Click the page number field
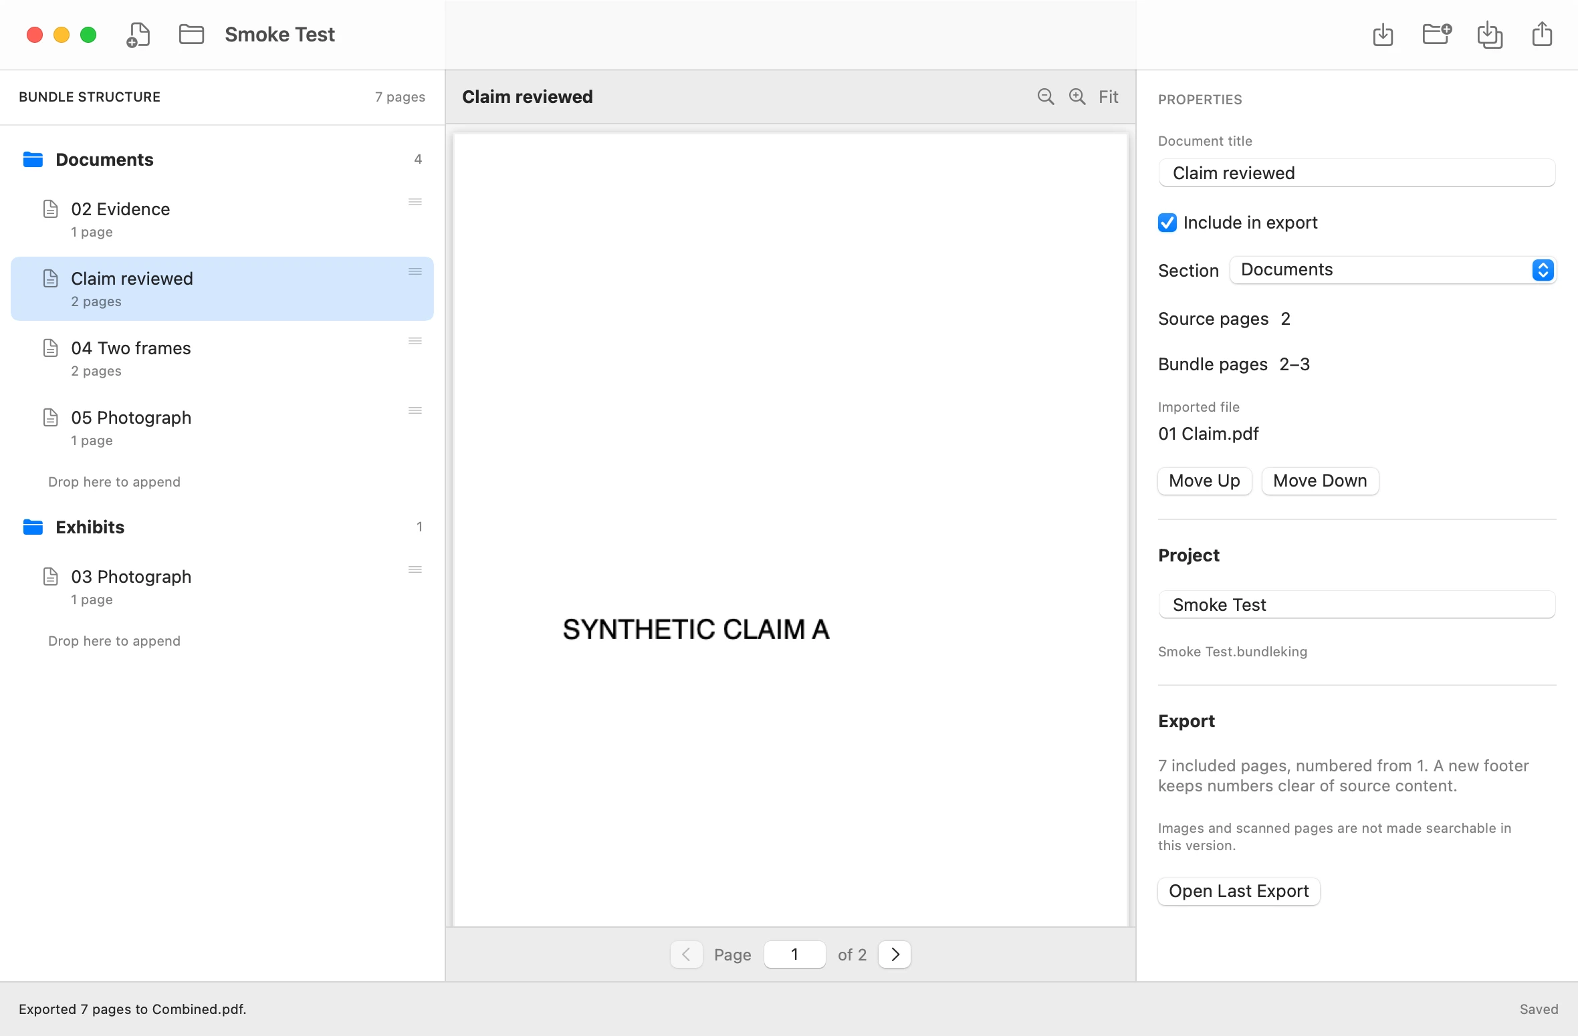Image resolution: width=1578 pixels, height=1036 pixels. (794, 954)
